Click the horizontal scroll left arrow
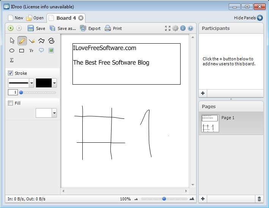Screen dimensions: 269x208 [x=63, y=191]
